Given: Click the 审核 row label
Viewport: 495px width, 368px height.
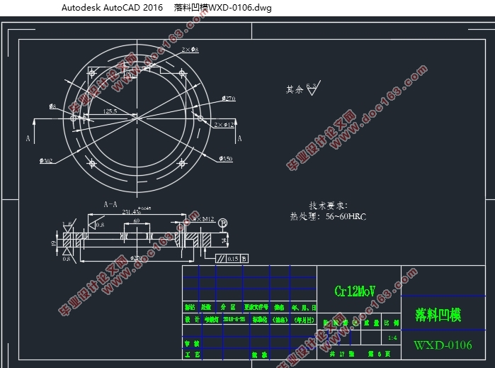Looking at the screenshot, I should 192,343.
